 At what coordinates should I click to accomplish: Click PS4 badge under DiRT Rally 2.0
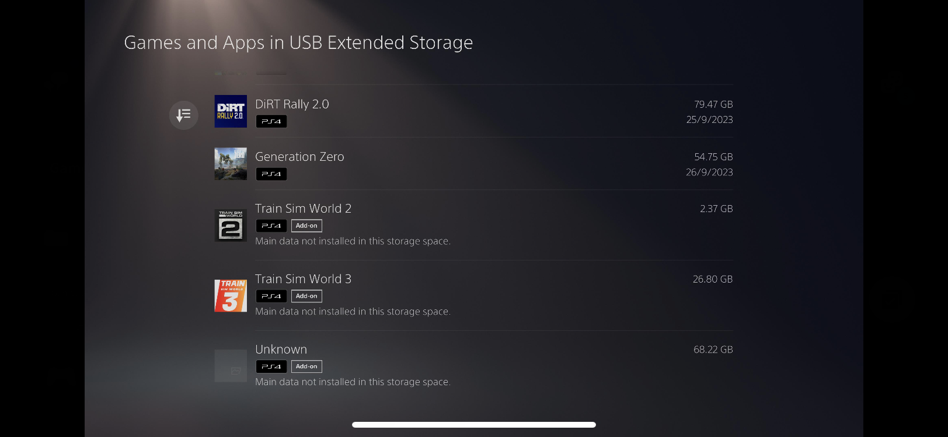(271, 121)
